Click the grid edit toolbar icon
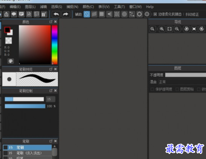206x159 pixels. pyautogui.click(x=44, y=14)
